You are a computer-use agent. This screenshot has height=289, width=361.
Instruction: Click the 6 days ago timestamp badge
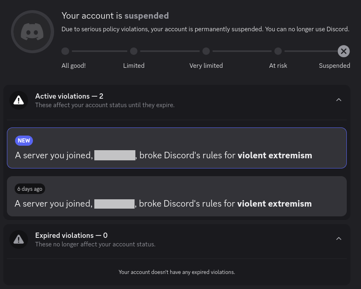pos(30,189)
